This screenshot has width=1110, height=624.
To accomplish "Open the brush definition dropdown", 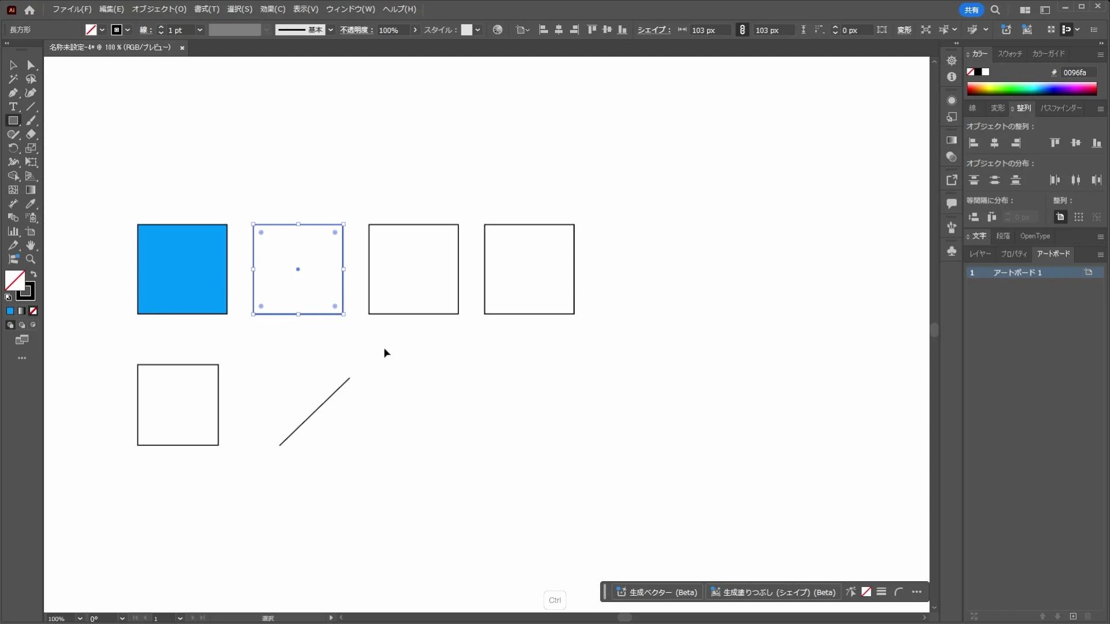I will tap(331, 30).
